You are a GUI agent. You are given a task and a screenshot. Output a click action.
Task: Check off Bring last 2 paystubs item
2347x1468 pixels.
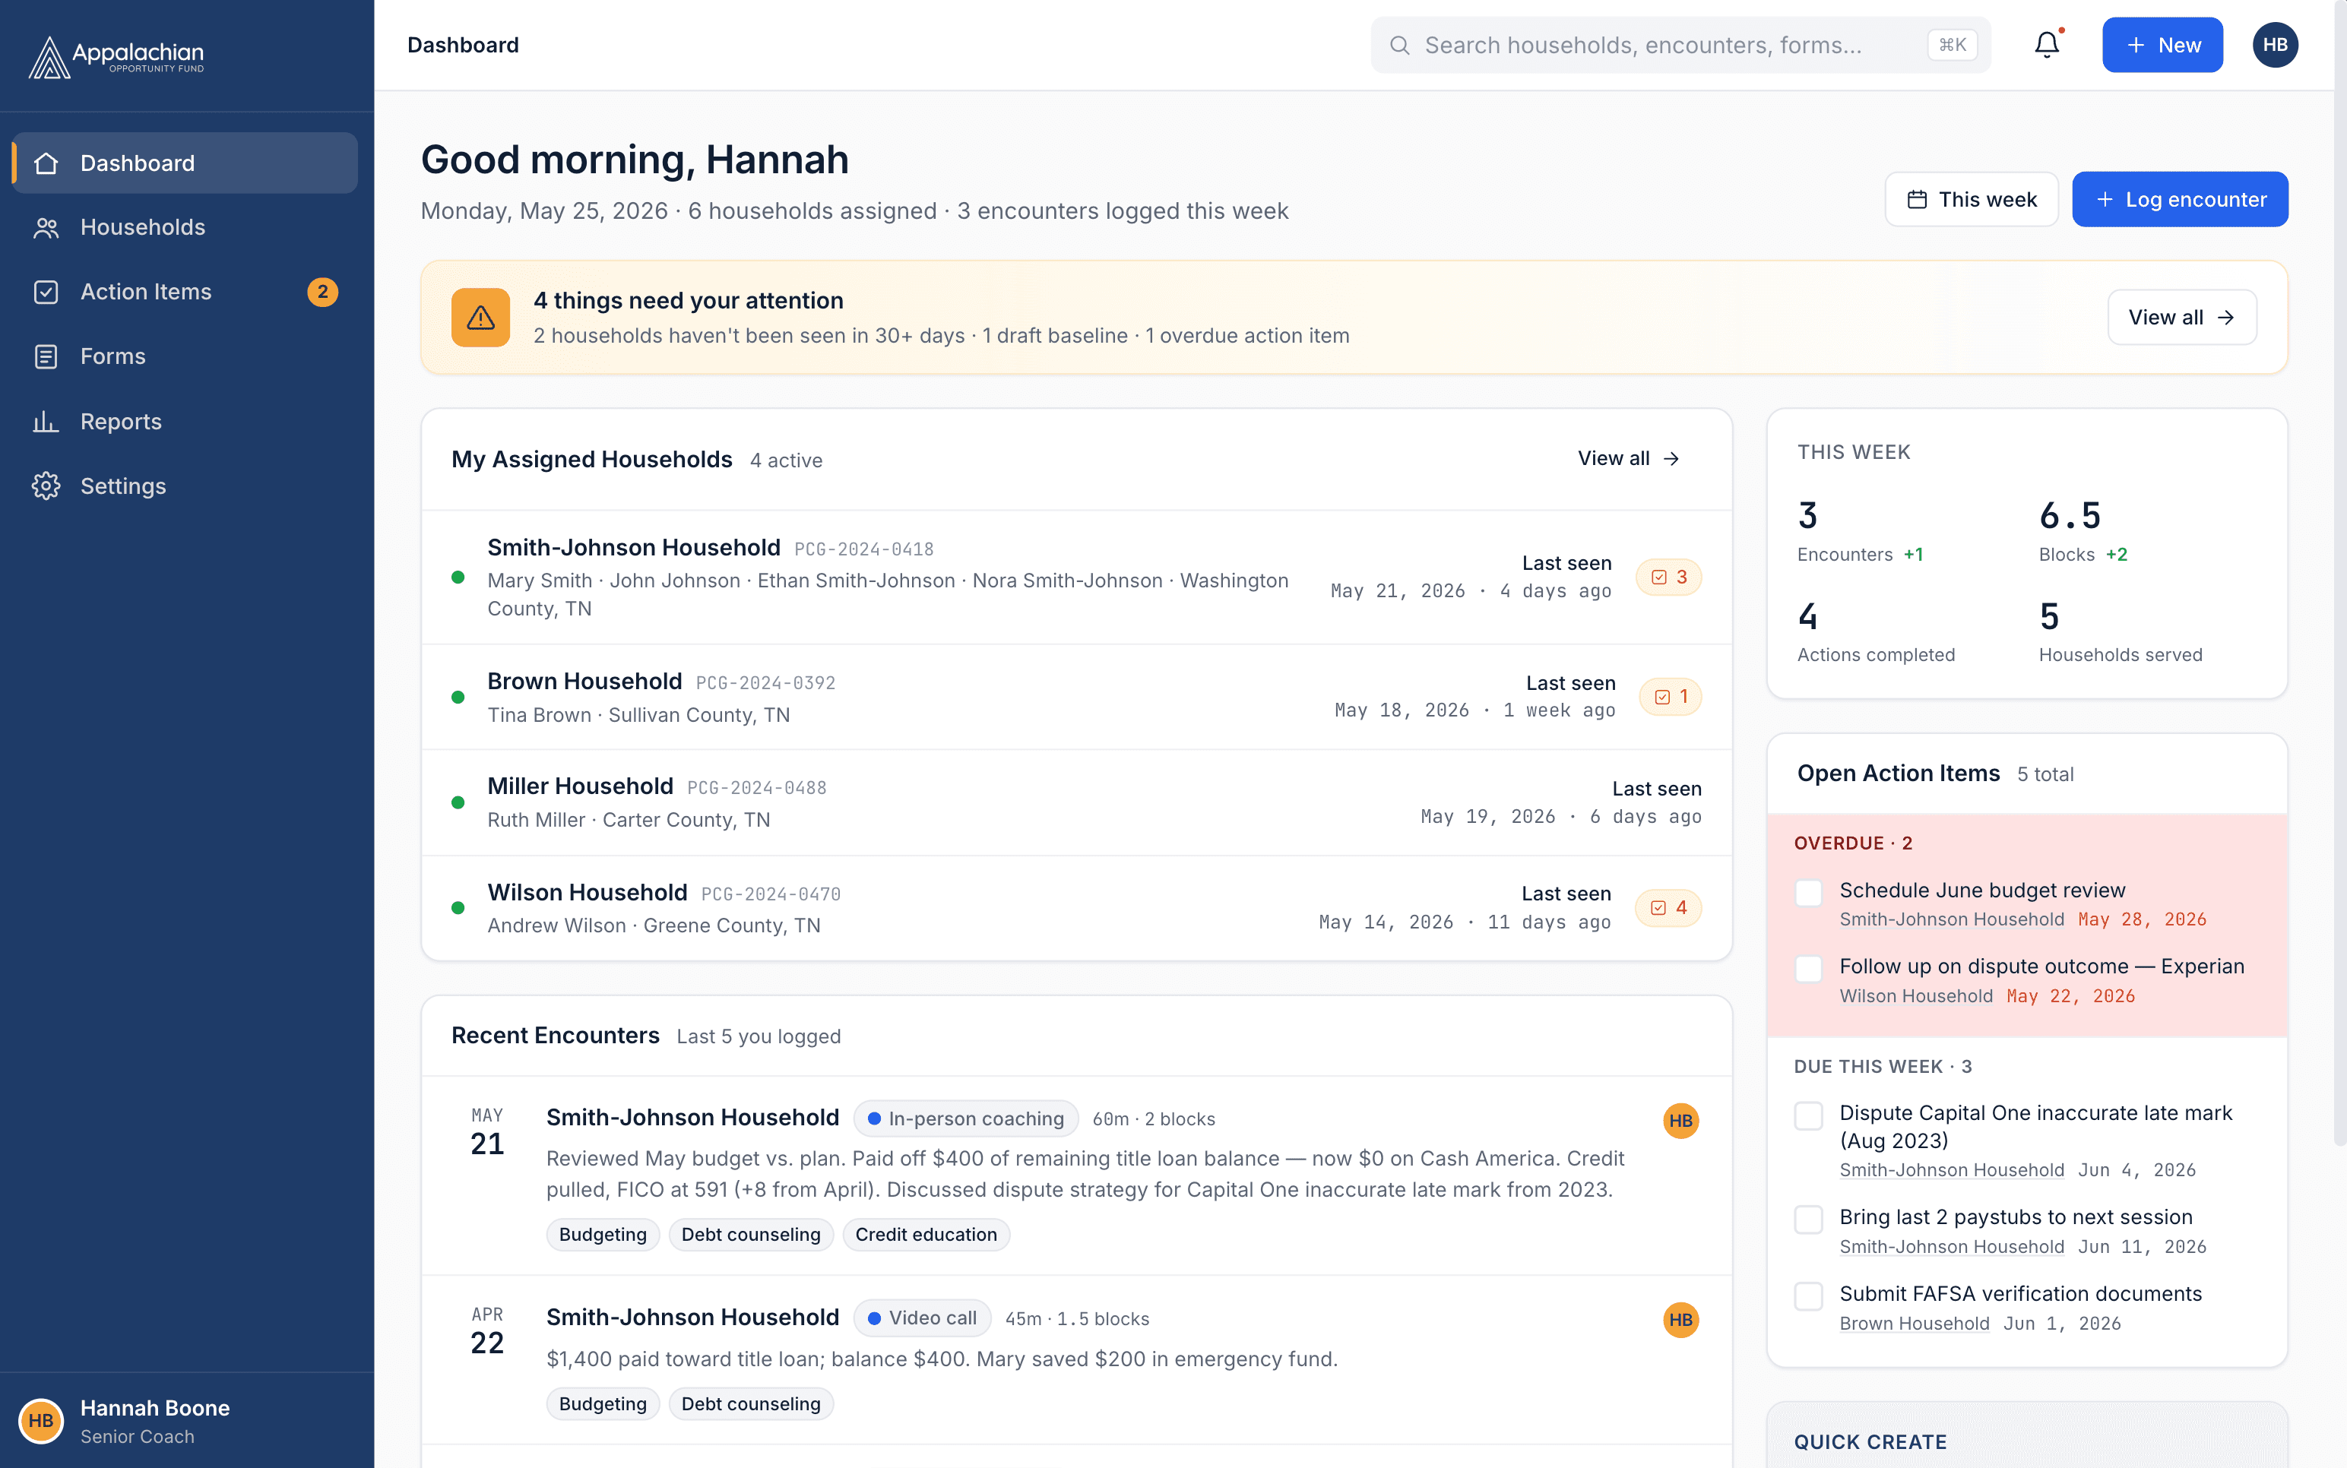[x=1808, y=1220]
